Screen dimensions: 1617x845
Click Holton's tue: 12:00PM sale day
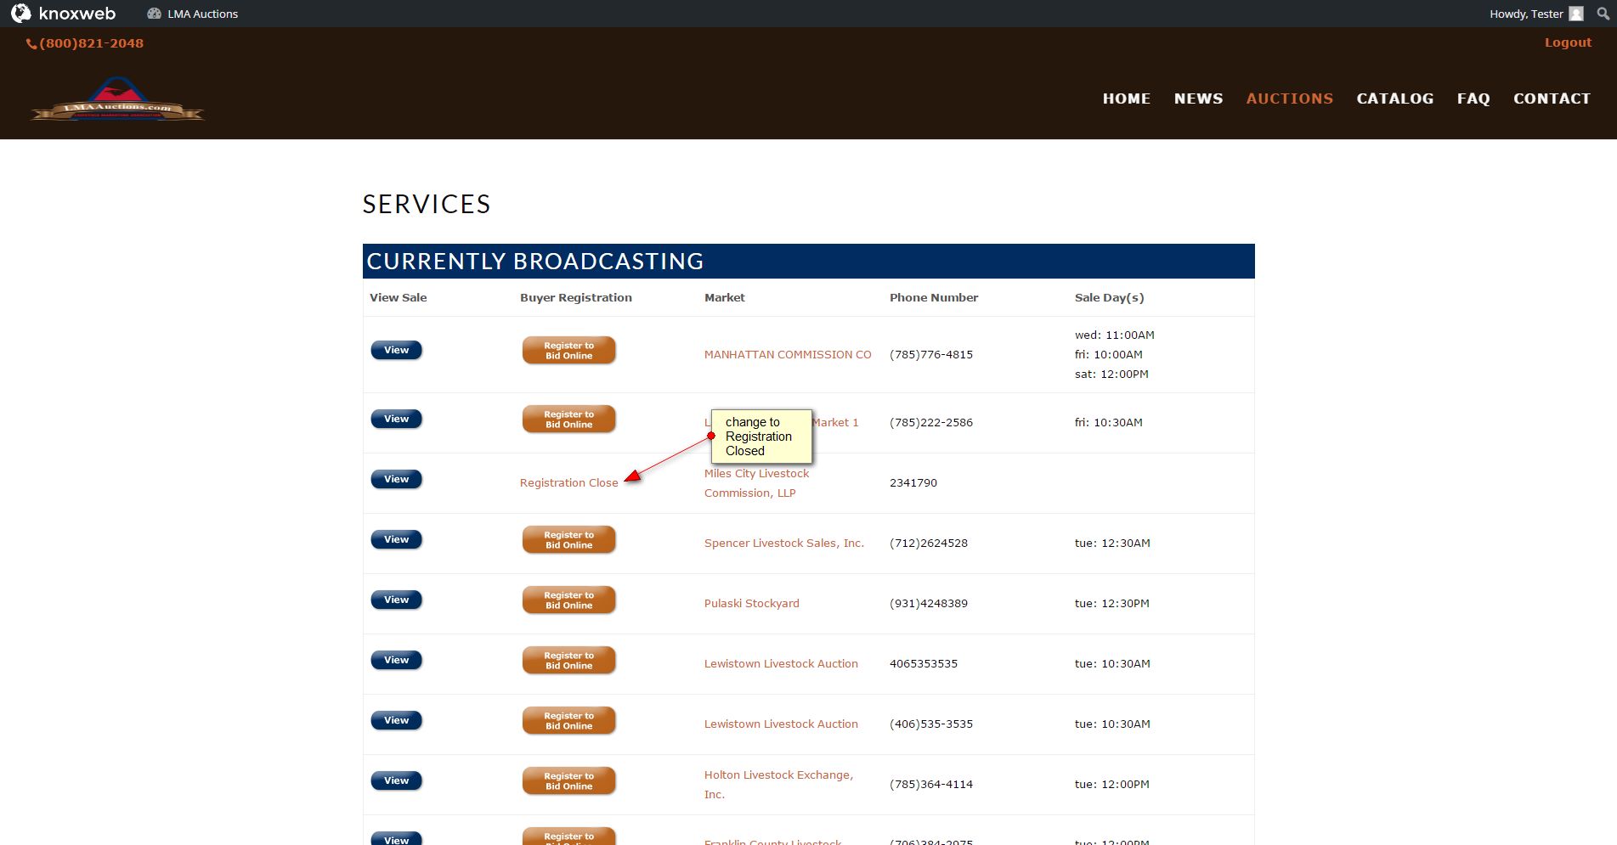pos(1111,785)
